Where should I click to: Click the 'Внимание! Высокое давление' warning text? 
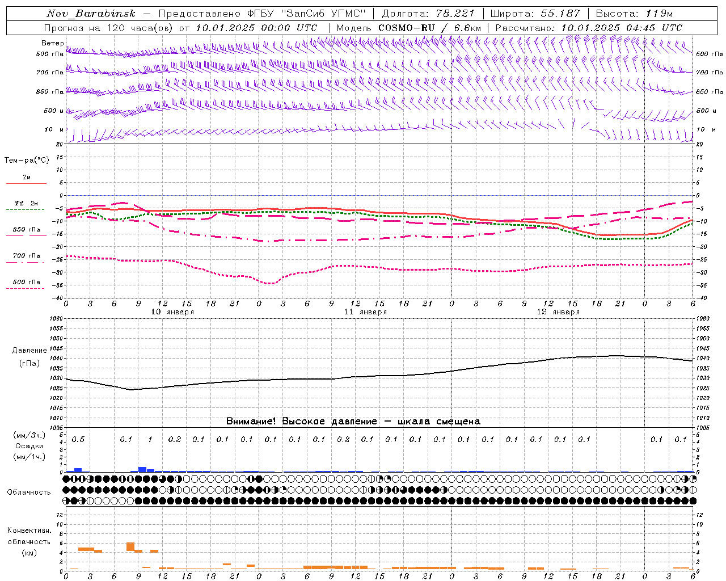point(301,421)
